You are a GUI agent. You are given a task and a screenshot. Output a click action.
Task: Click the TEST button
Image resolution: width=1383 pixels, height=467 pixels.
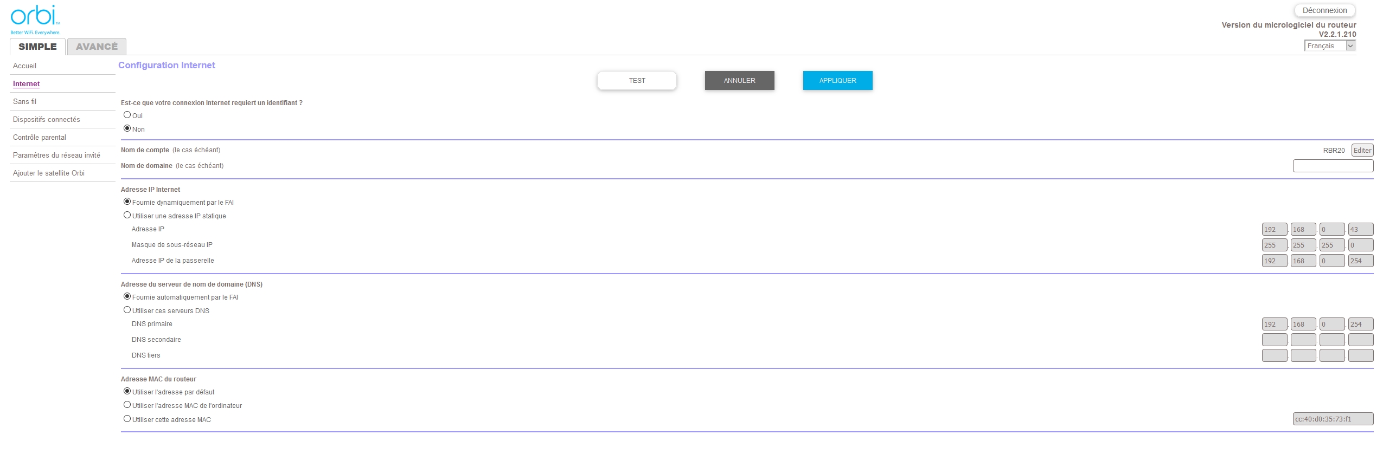(x=637, y=81)
